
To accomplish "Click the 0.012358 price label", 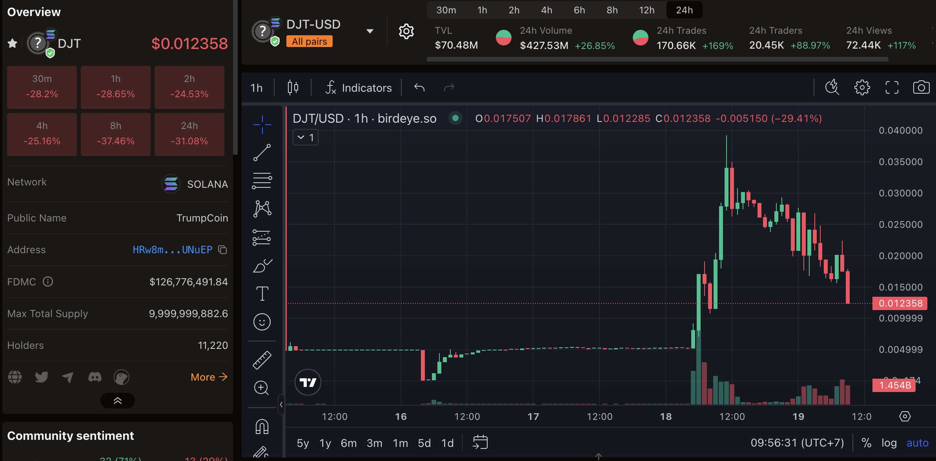I will [900, 303].
